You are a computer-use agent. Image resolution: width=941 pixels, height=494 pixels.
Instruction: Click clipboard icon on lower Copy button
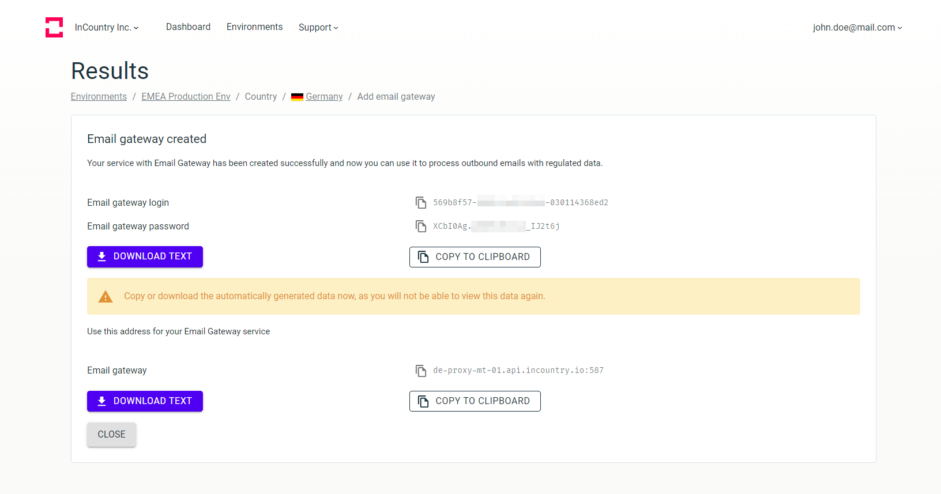(x=423, y=401)
